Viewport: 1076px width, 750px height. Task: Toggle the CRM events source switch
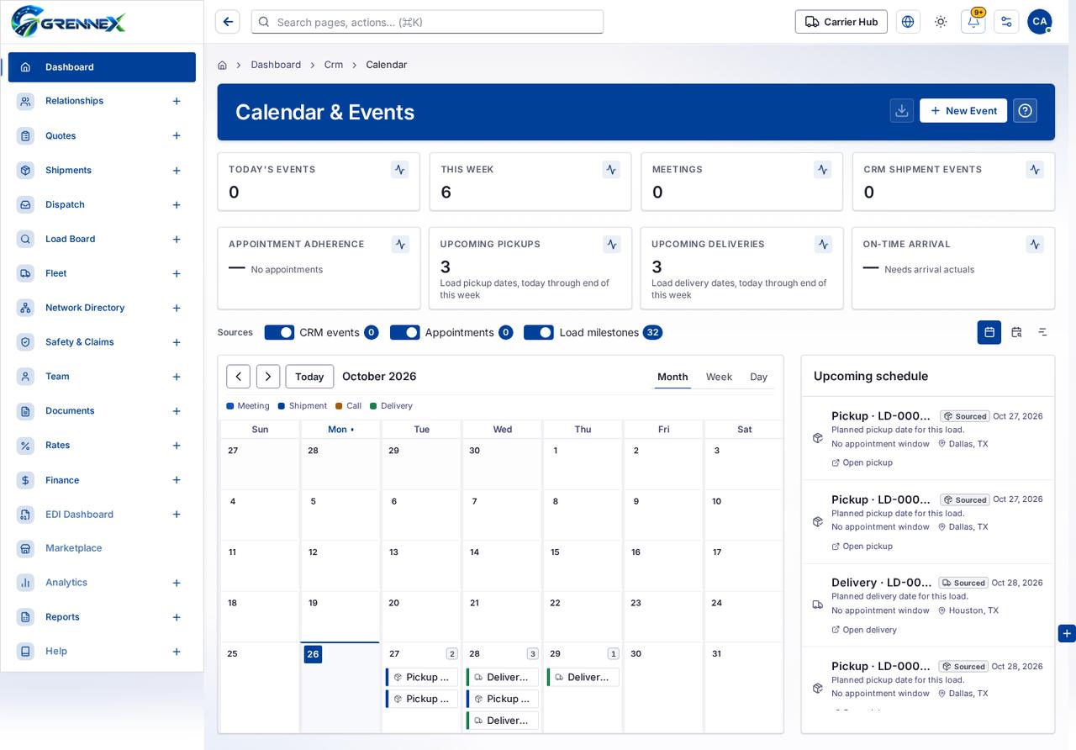tap(279, 332)
